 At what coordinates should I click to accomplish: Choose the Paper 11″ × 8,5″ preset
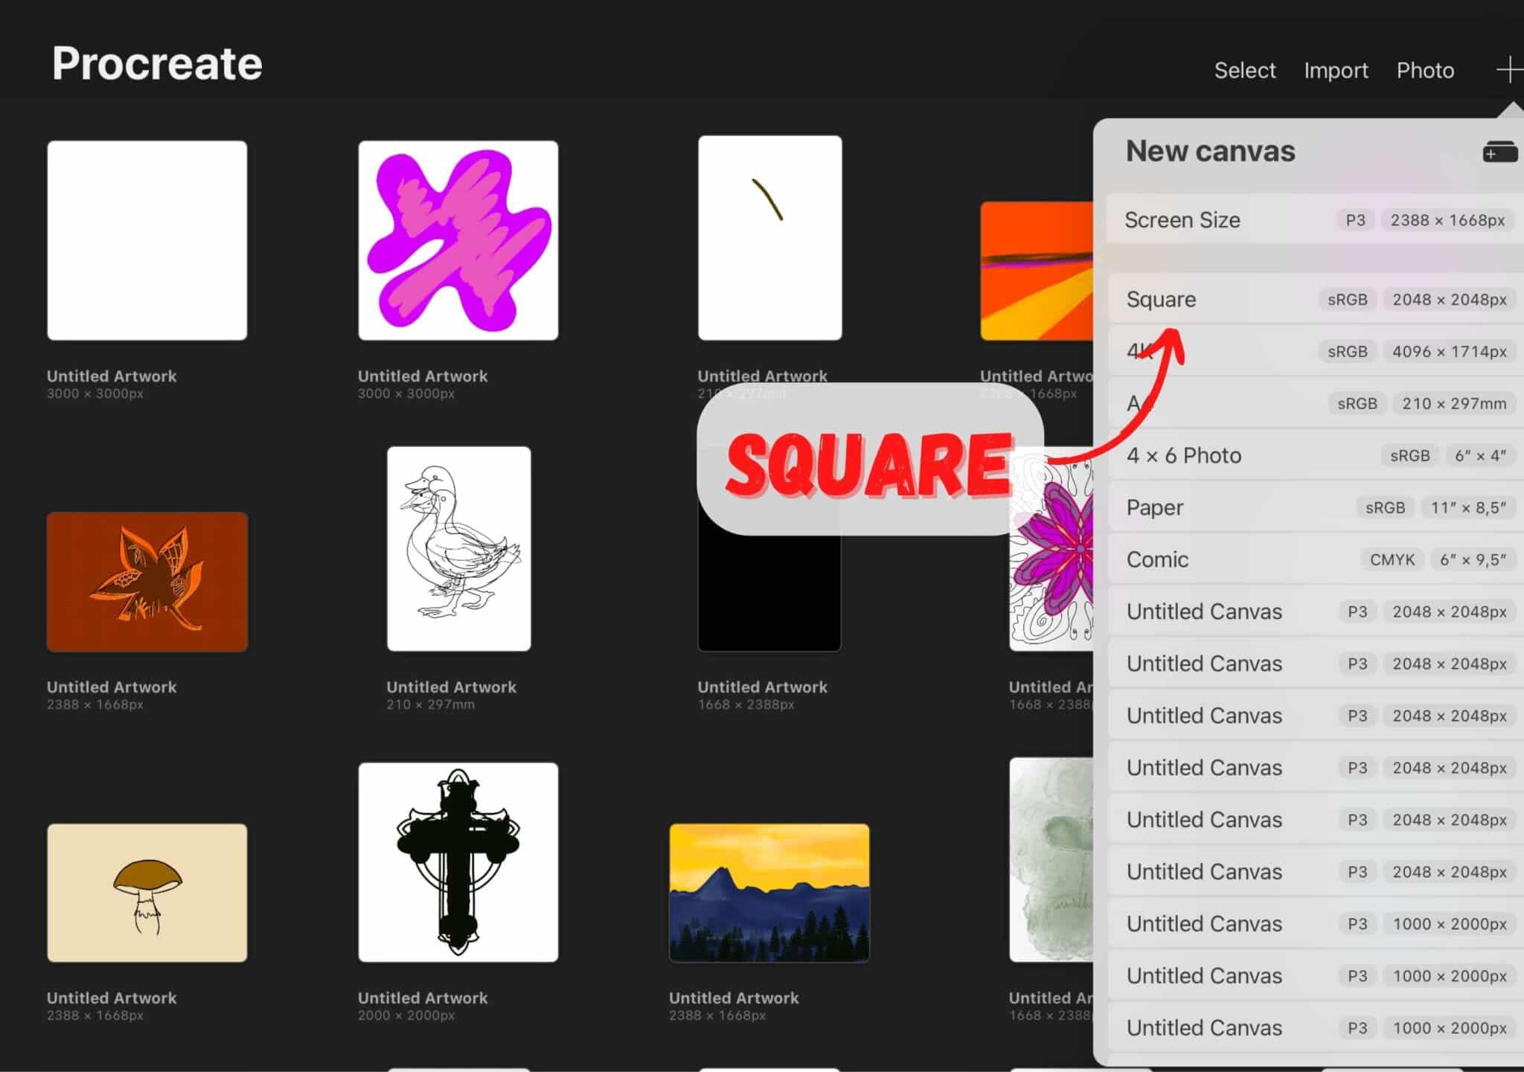1315,507
